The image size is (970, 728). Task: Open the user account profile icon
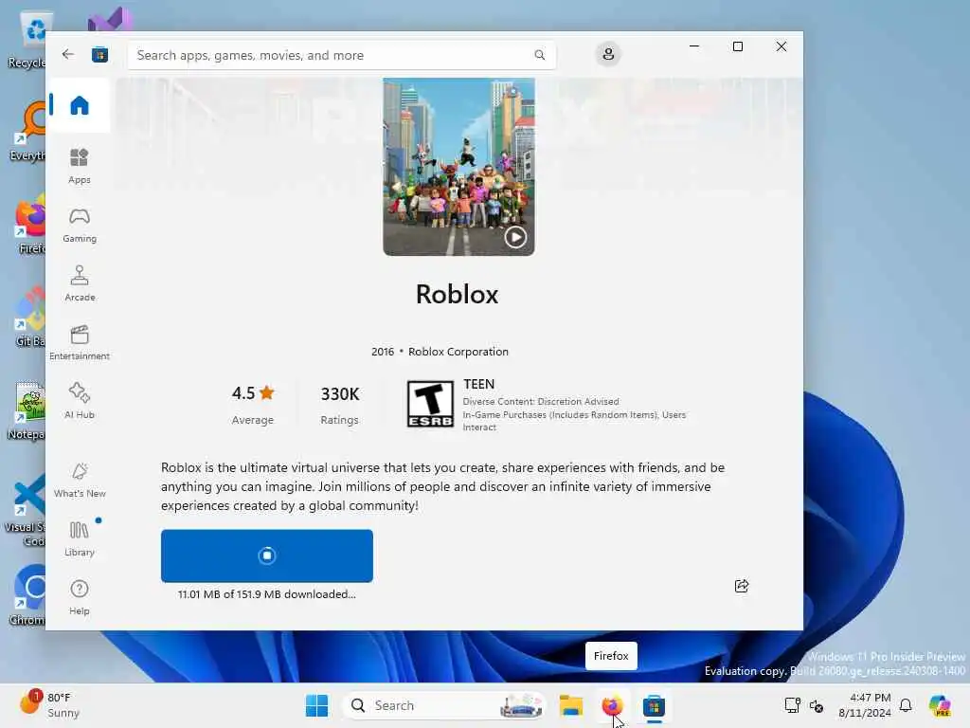[x=608, y=54]
